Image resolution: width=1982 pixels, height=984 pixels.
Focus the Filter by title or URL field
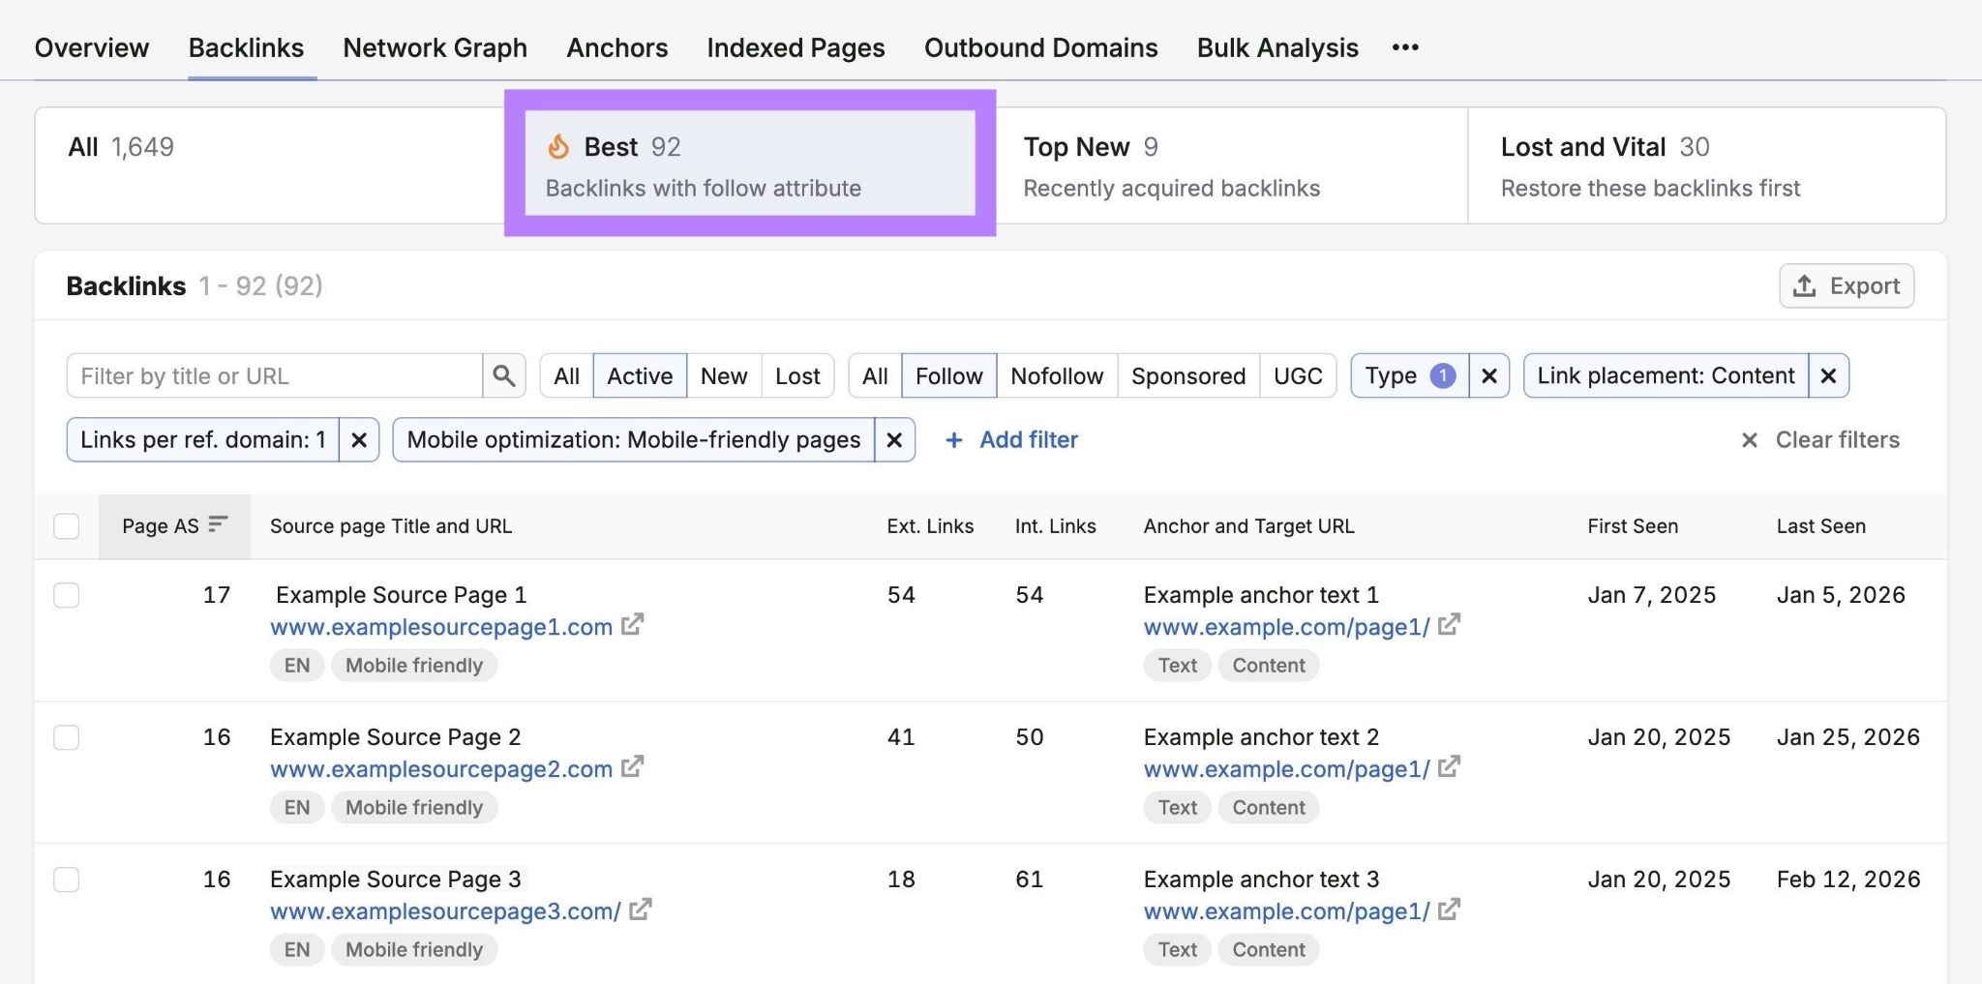(275, 375)
